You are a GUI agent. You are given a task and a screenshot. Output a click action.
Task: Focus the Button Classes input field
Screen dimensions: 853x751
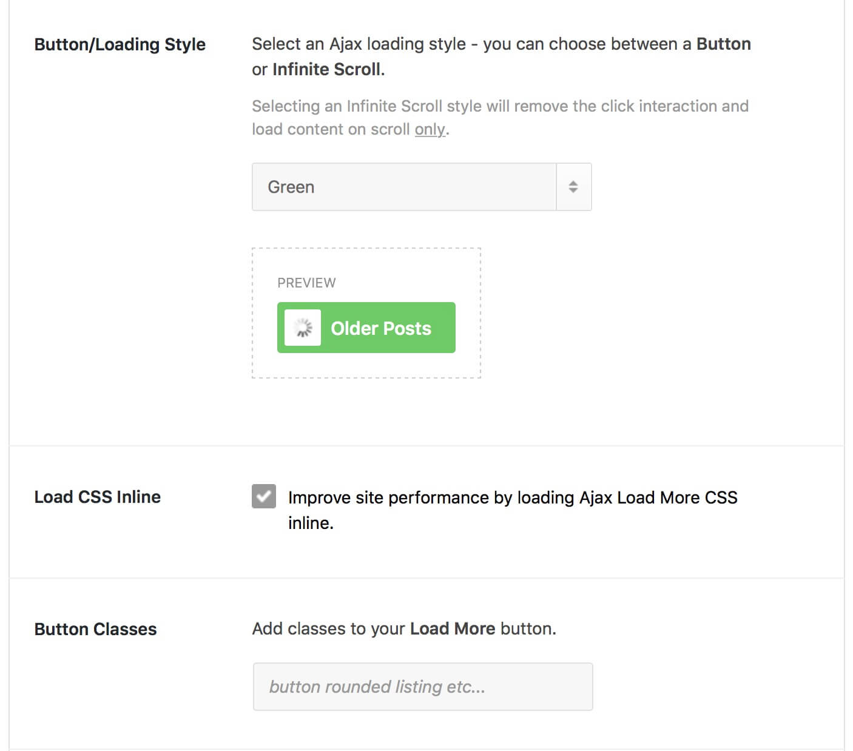point(423,687)
